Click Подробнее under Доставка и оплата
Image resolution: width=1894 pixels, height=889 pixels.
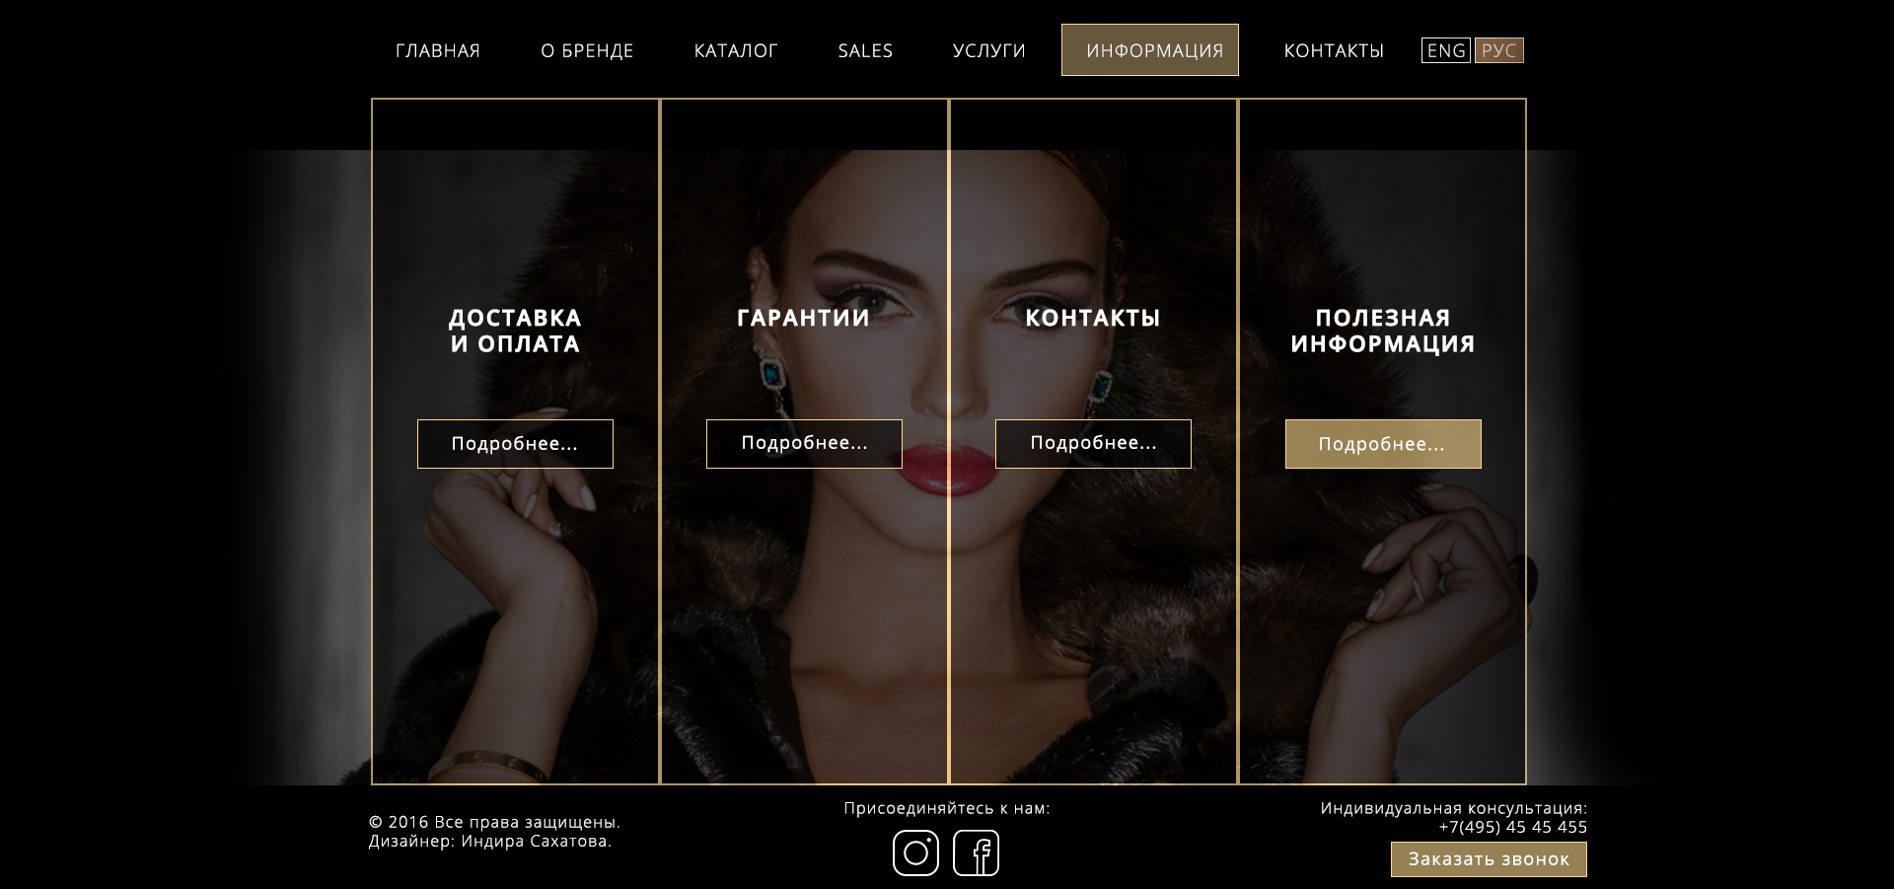tap(515, 444)
